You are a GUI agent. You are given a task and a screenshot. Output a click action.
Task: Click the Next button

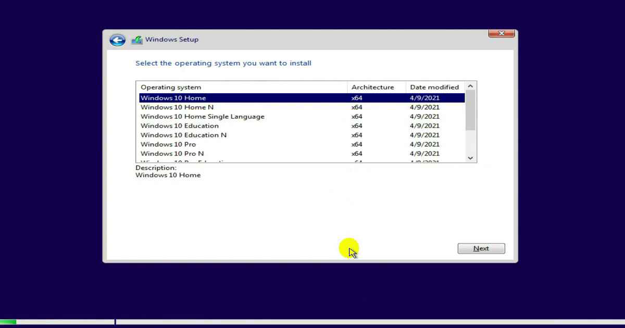click(481, 248)
